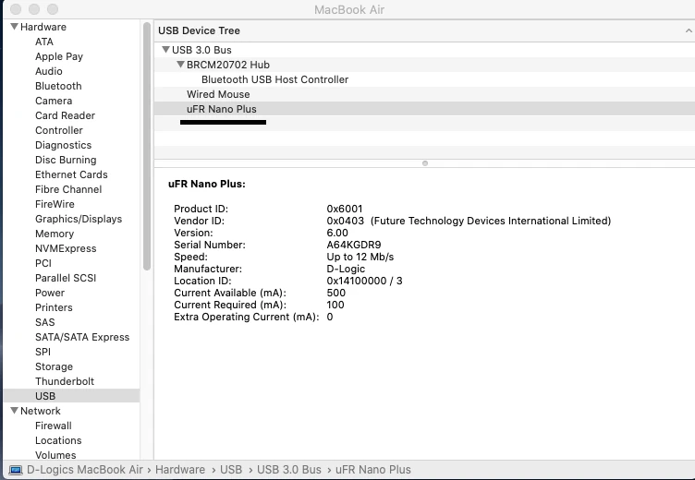Collapse the BRCM20702 Hub node
The image size is (695, 480).
[180, 65]
